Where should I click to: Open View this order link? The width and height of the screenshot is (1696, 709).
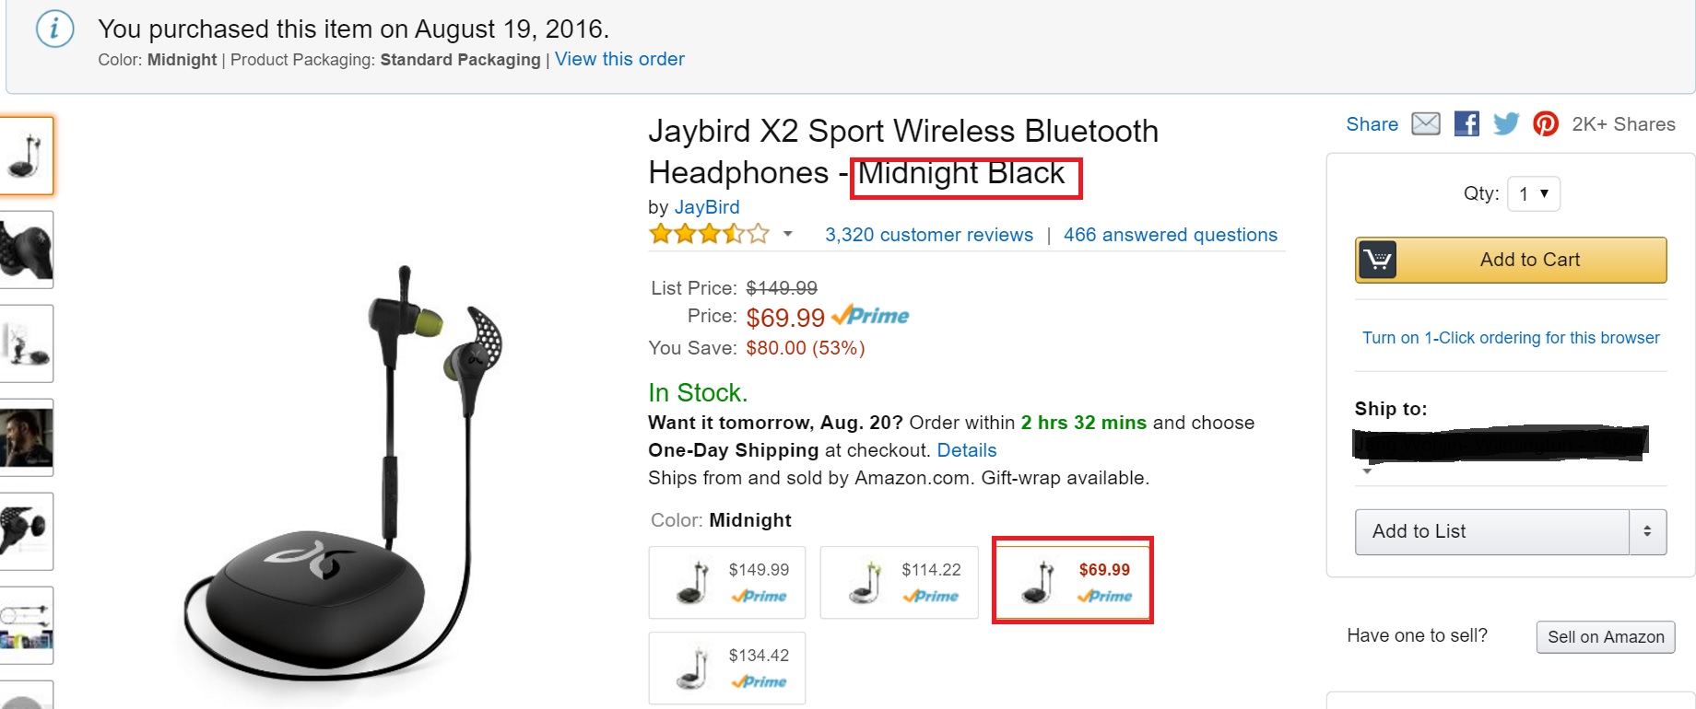pos(619,59)
